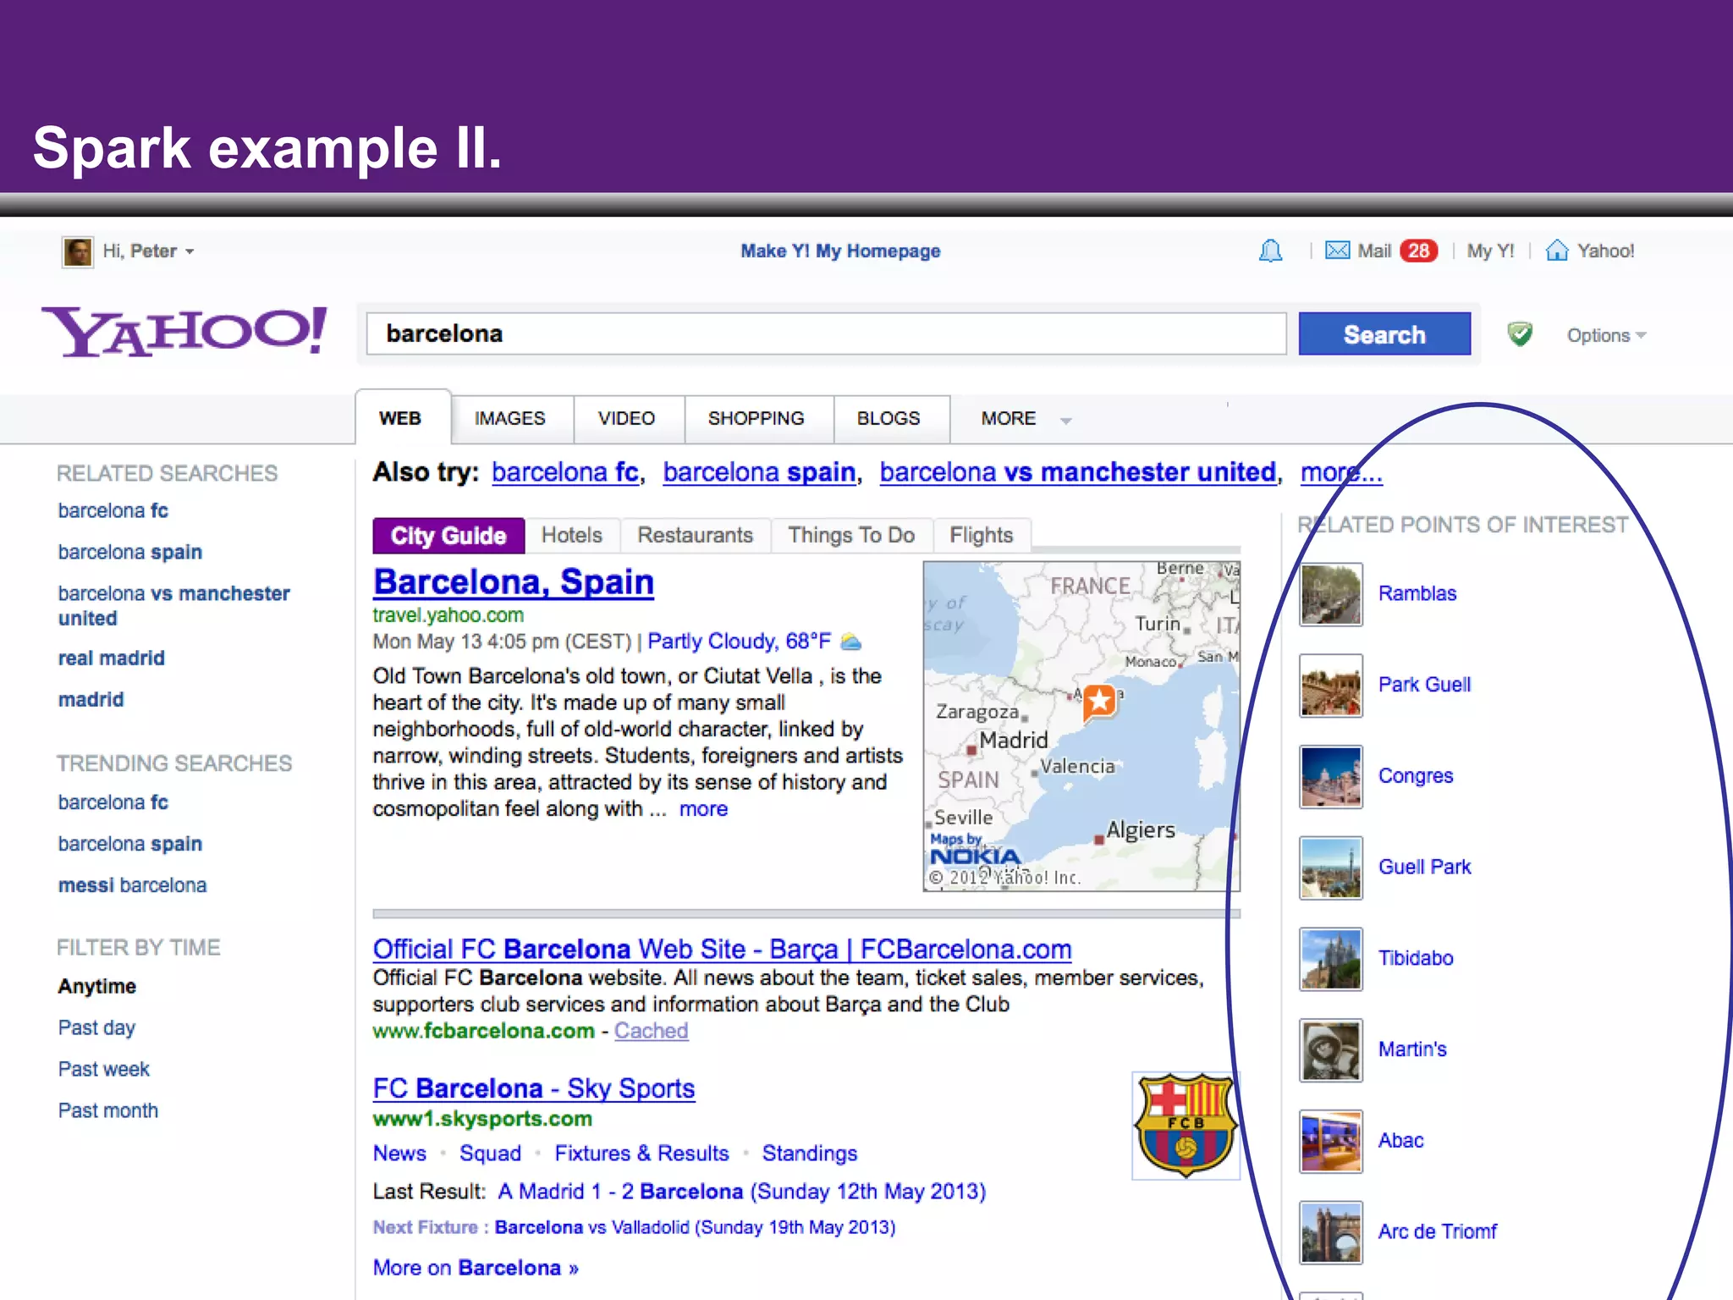Click the green shield SafeSearch icon
1733x1300 pixels.
coord(1520,334)
